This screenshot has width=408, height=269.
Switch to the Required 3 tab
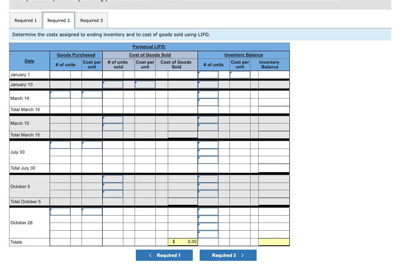[91, 20]
